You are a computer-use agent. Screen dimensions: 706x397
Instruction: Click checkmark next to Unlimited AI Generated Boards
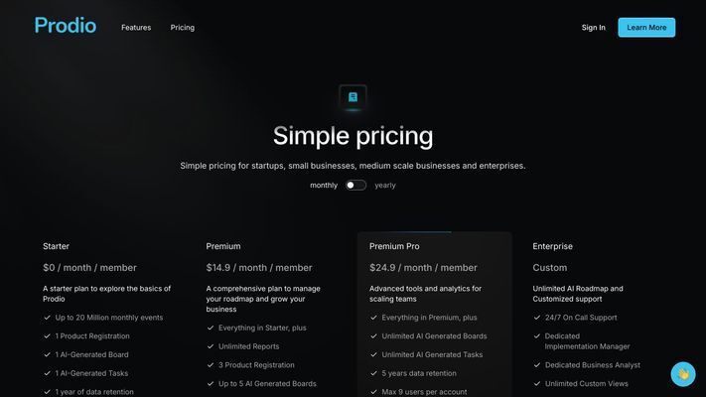(373, 335)
